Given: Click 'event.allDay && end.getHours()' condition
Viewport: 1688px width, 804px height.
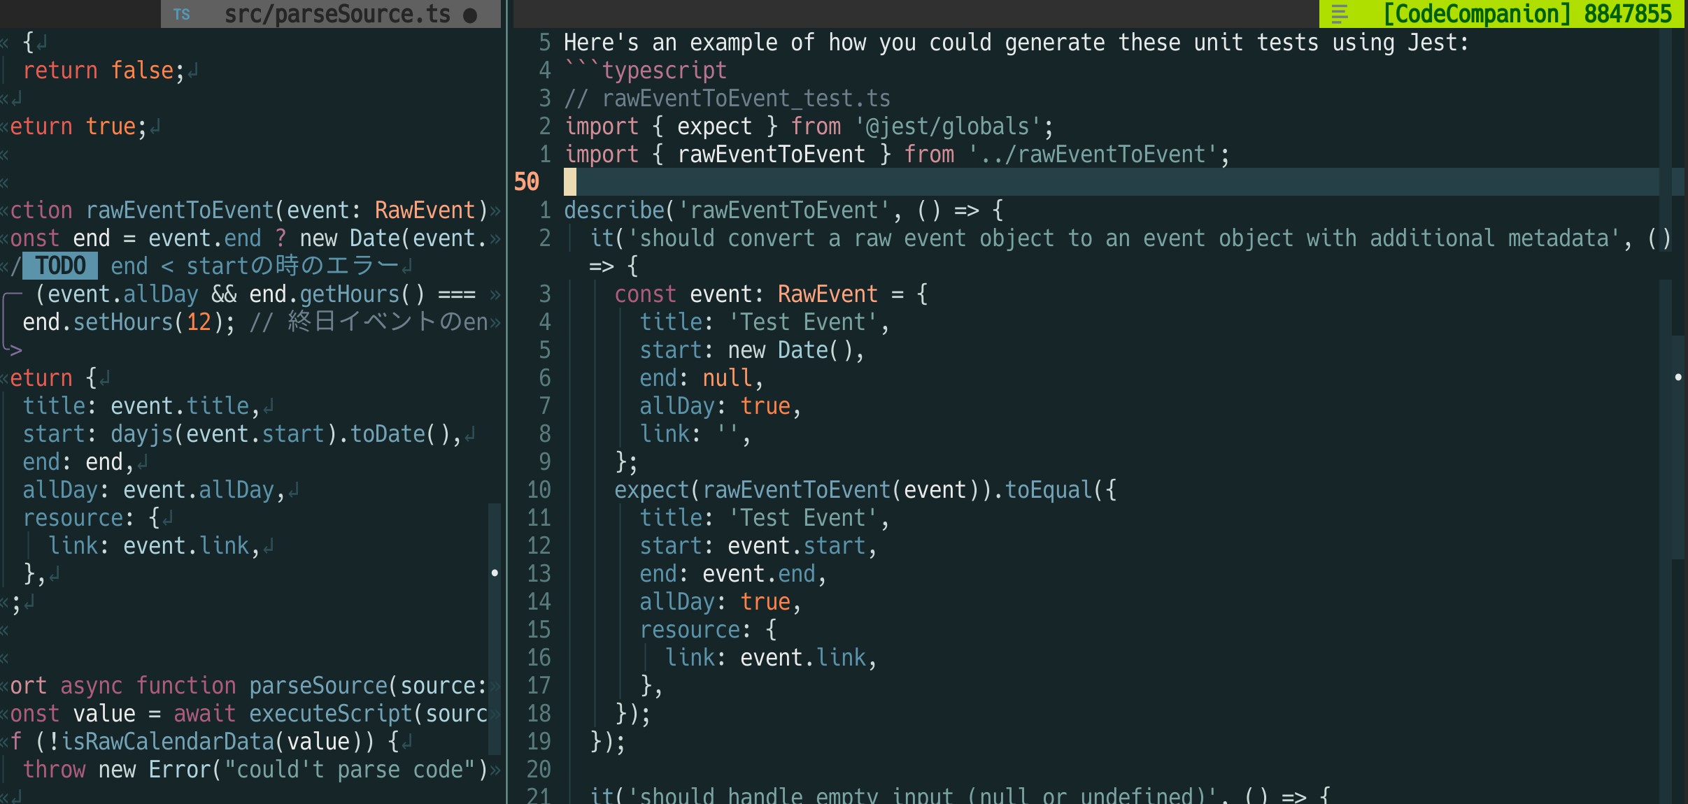Looking at the screenshot, I should point(236,294).
